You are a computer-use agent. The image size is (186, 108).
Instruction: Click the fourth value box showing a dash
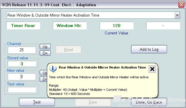click(x=163, y=26)
